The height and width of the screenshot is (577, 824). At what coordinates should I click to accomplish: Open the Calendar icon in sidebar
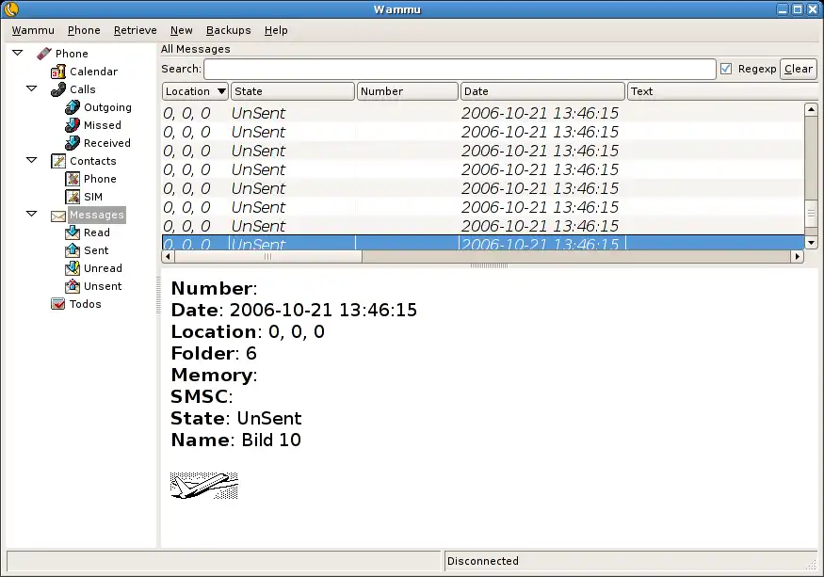57,72
